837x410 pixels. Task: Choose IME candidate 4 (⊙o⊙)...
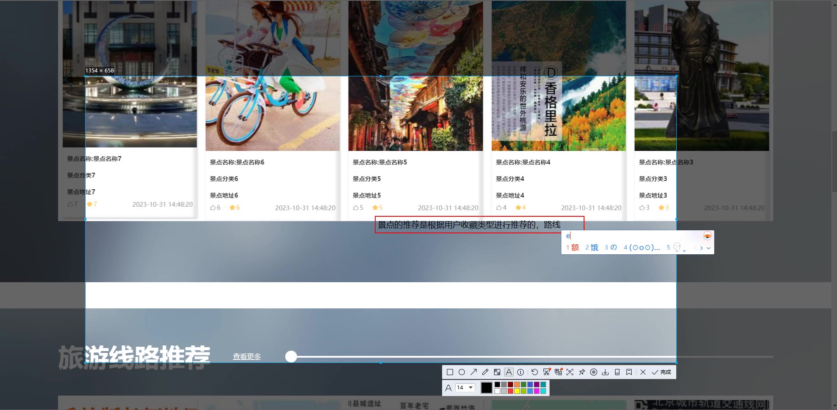point(642,247)
